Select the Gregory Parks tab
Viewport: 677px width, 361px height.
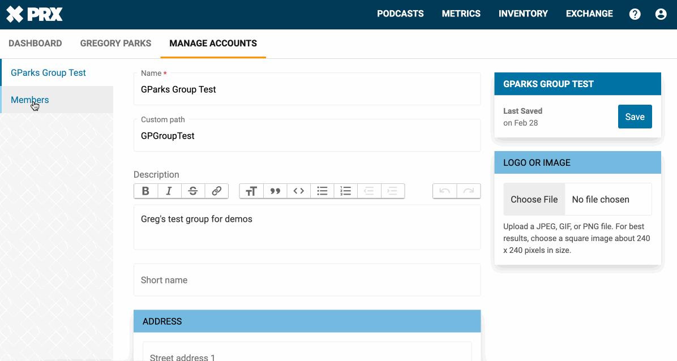pos(115,44)
